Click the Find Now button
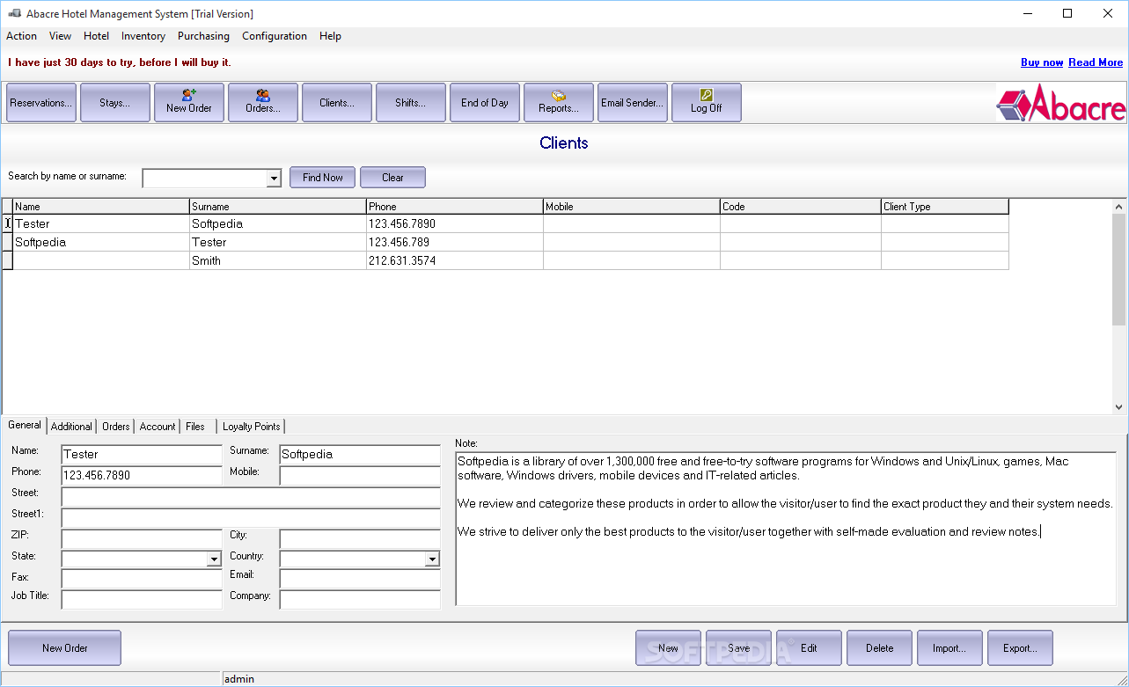1129x687 pixels. [x=323, y=178]
